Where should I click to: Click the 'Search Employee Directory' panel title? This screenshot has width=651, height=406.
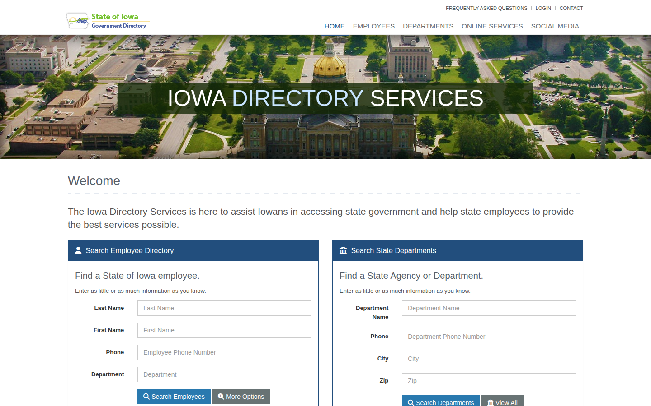[130, 250]
